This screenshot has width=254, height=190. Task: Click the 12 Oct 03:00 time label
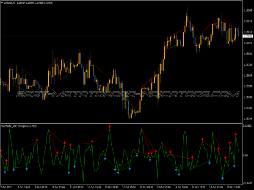coord(112,187)
